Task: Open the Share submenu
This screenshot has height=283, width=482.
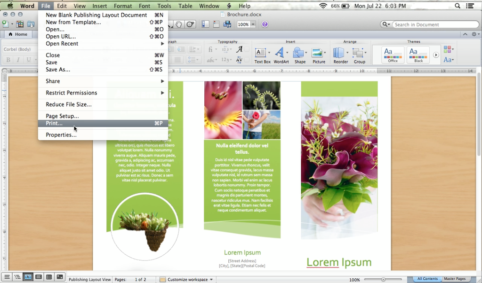Action: pyautogui.click(x=103, y=81)
